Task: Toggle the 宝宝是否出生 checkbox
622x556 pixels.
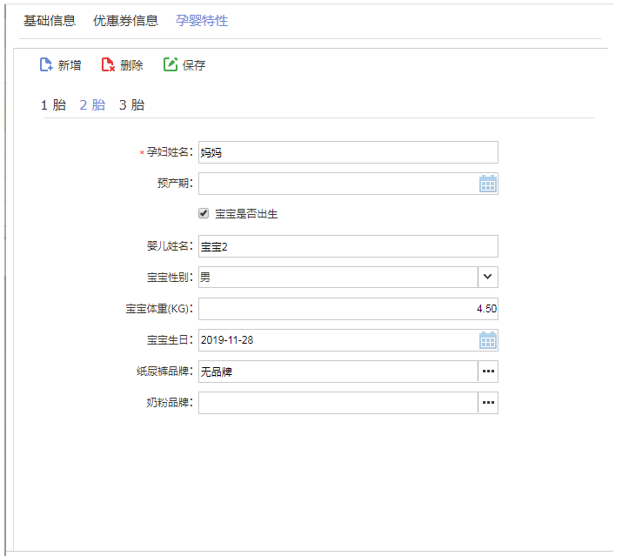Action: [x=204, y=213]
